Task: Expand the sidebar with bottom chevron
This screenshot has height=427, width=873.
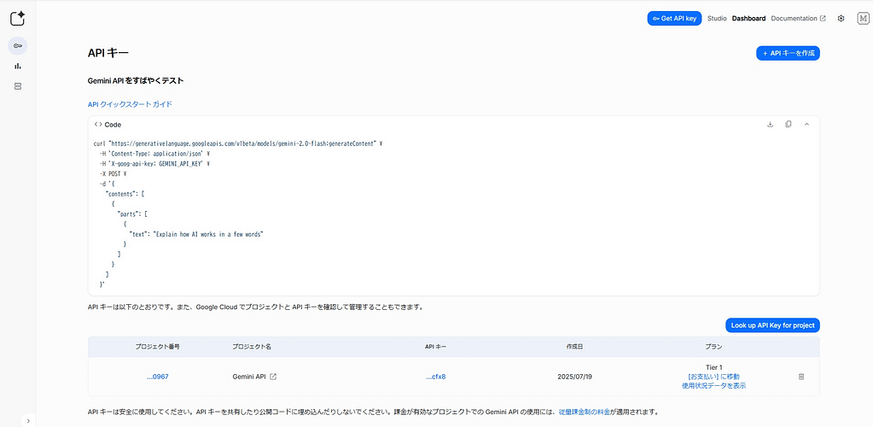Action: click(28, 421)
